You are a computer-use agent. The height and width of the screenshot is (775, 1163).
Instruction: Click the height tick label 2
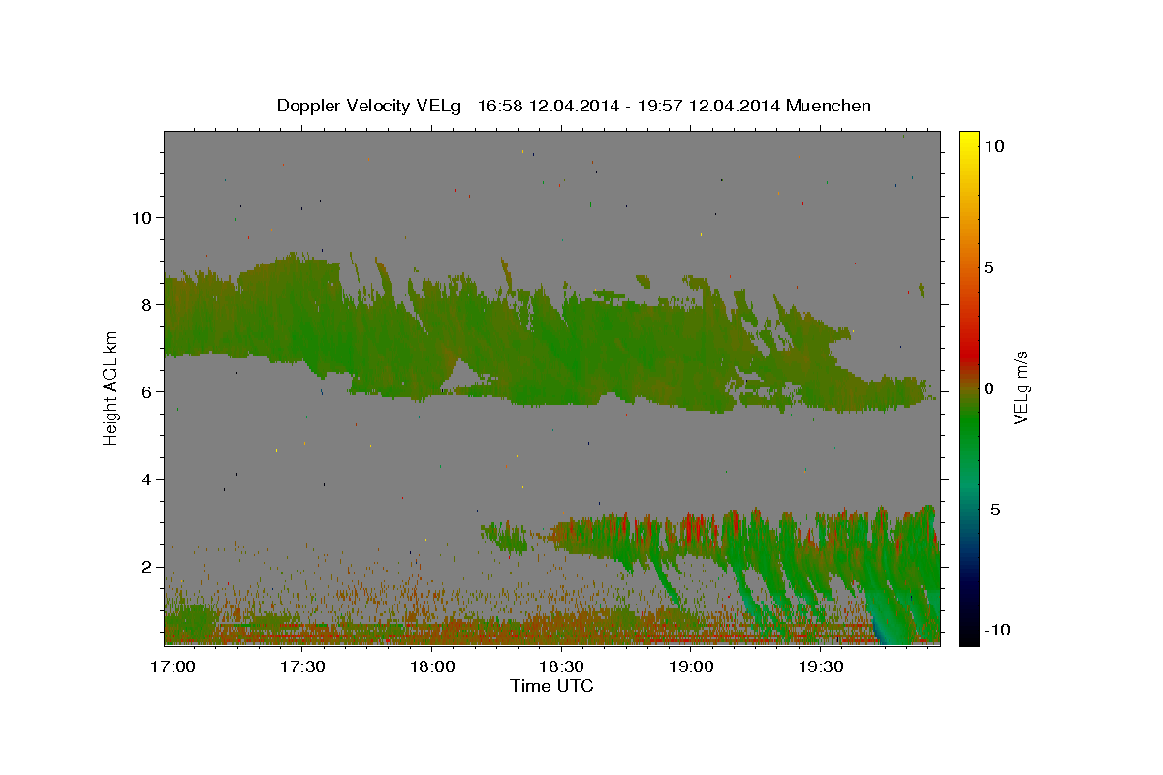tap(144, 566)
